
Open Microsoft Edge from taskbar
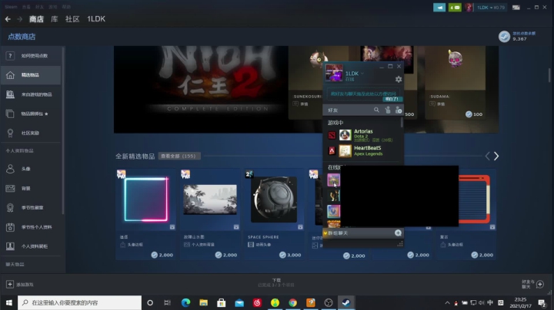coord(185,302)
